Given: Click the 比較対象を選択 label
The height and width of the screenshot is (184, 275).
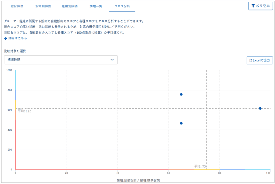Looking at the screenshot, I should [15, 51].
